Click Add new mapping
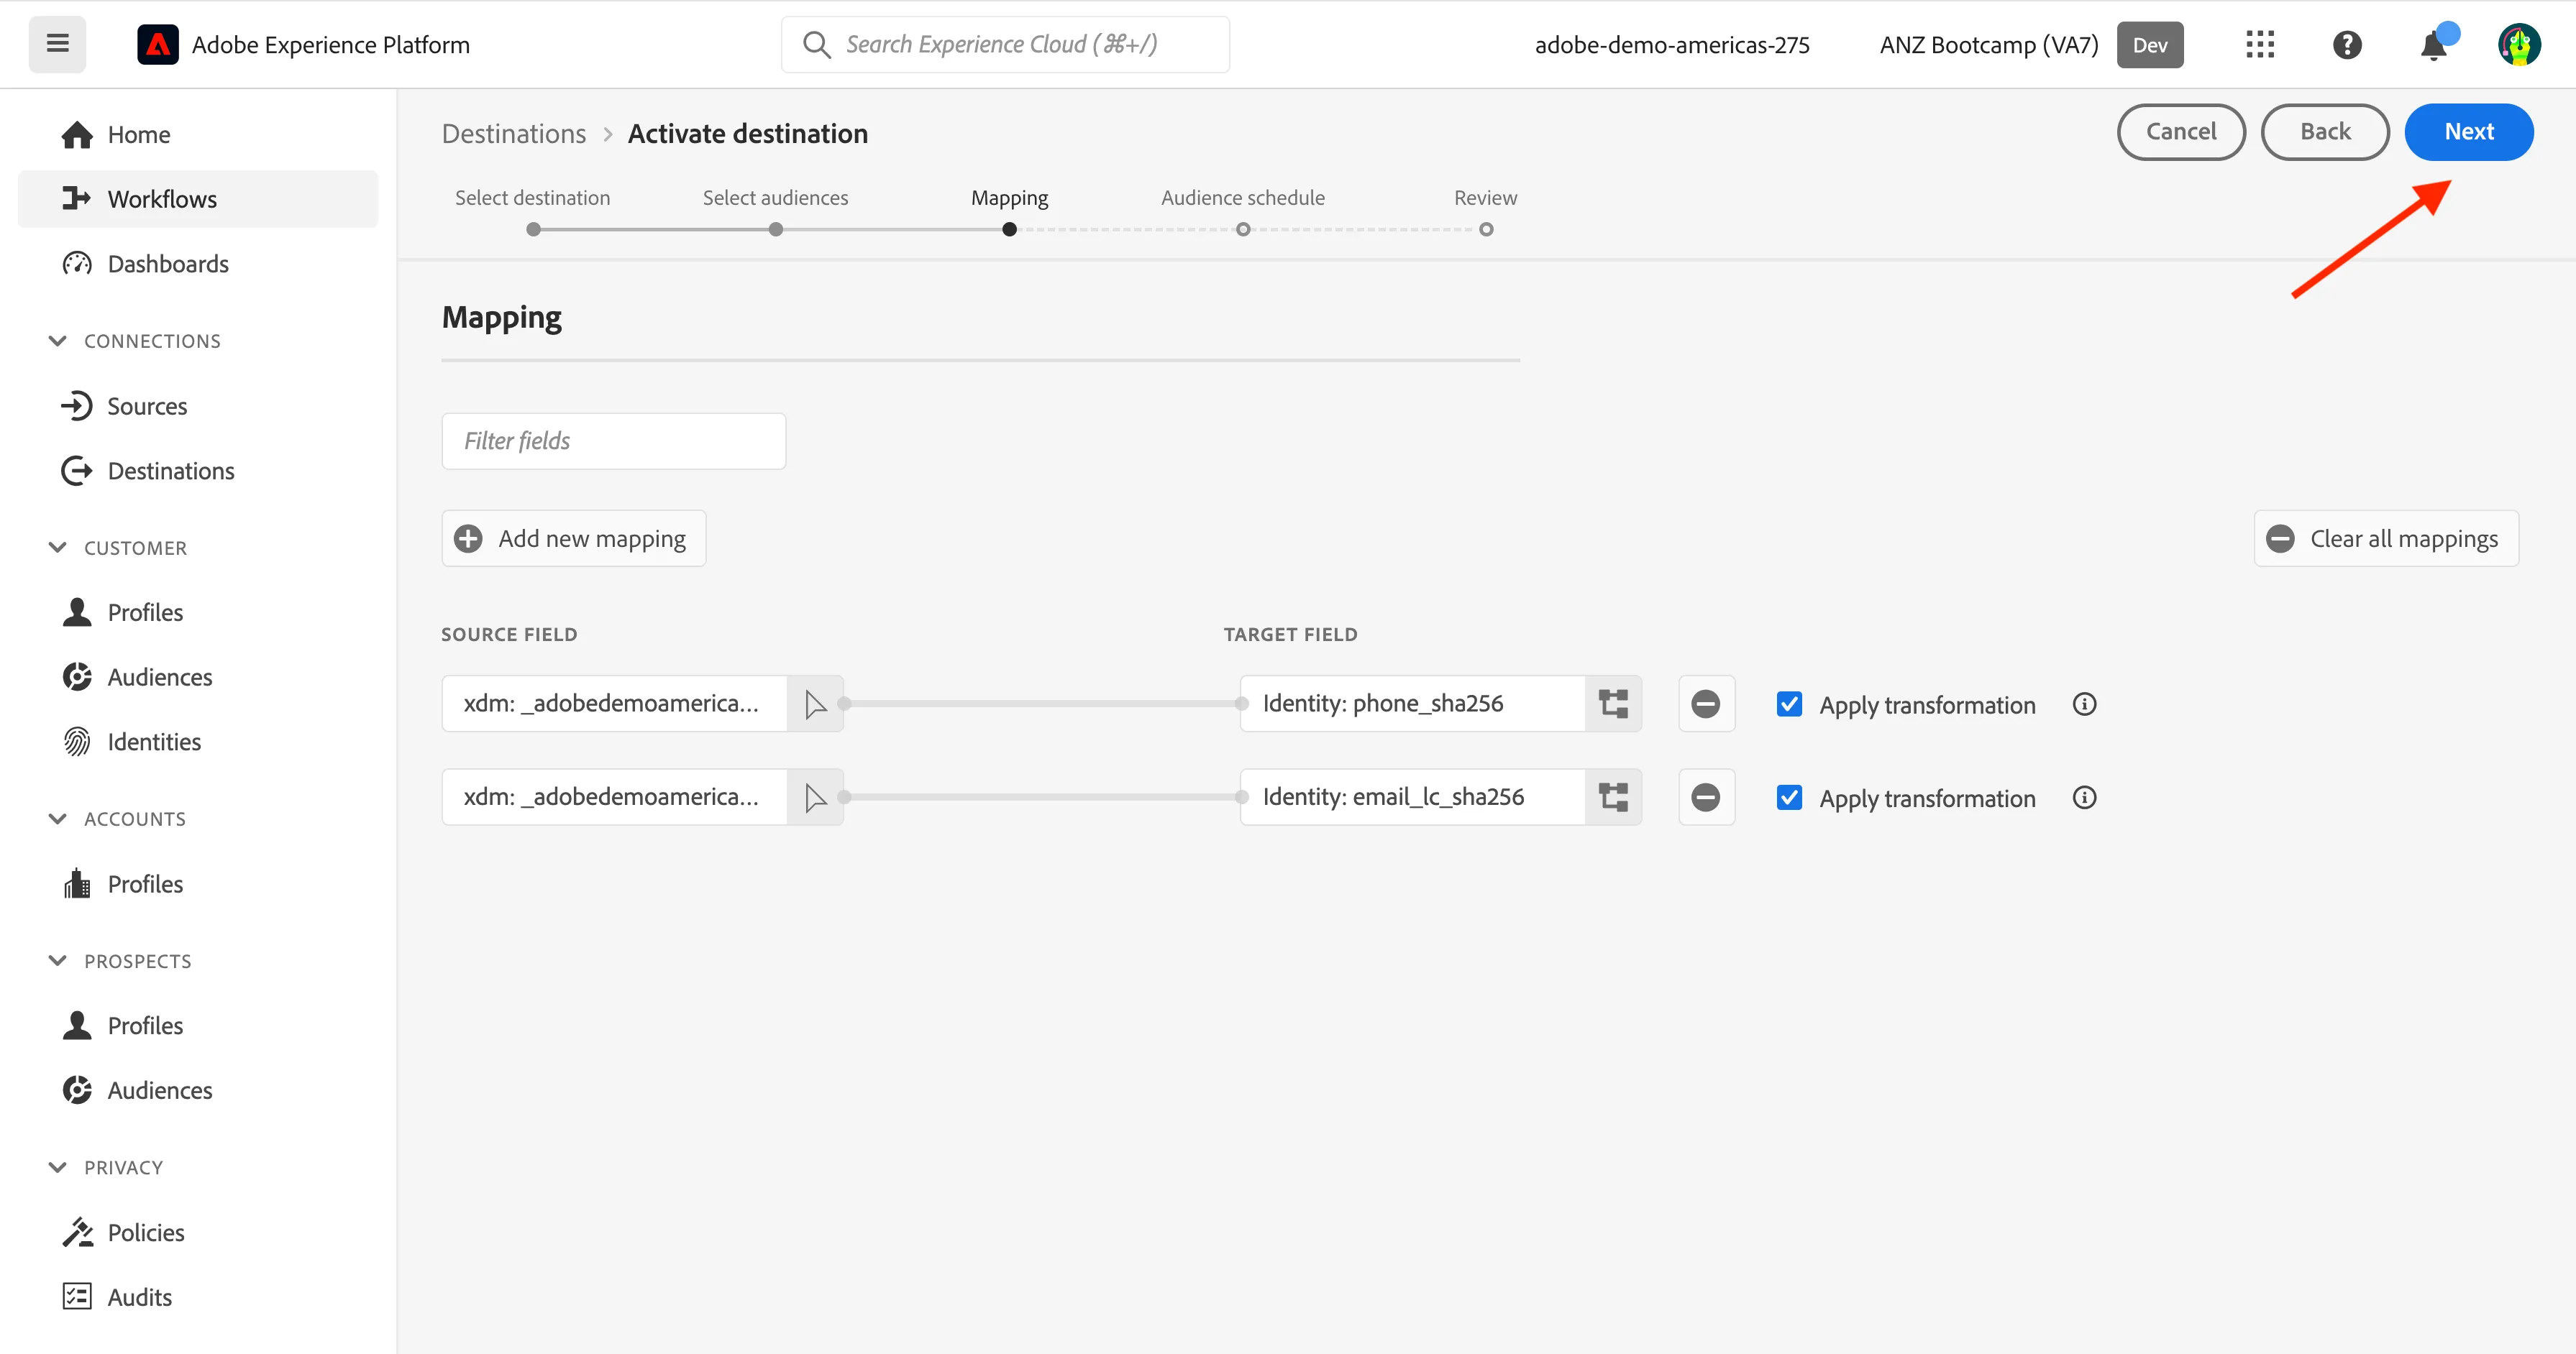Viewport: 2576px width, 1354px height. coord(574,538)
